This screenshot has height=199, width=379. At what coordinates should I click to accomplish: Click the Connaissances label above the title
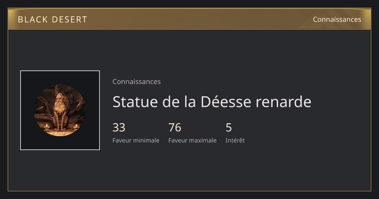tap(136, 81)
